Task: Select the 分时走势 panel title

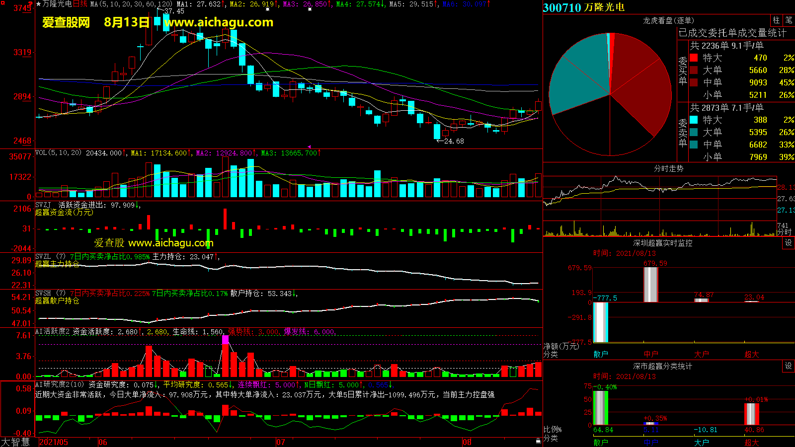Action: coord(668,168)
